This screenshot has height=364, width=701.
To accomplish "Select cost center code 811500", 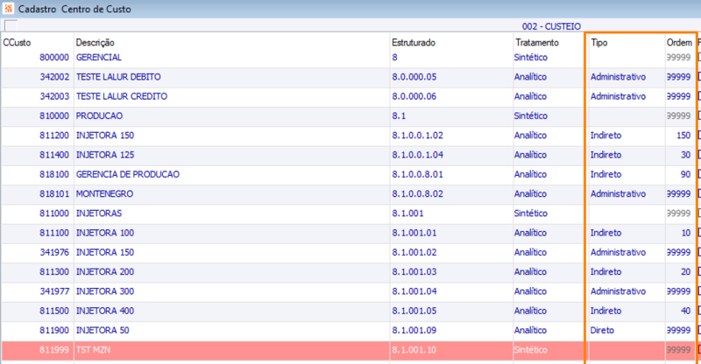I will tap(54, 311).
